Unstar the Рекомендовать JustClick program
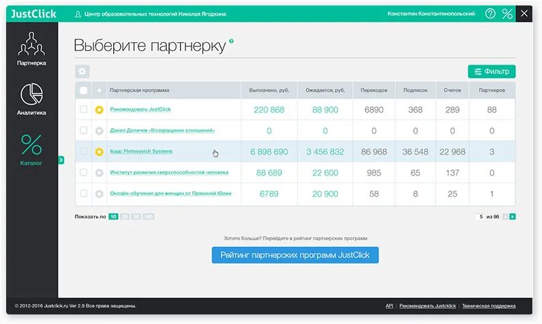This screenshot has height=324, width=542. (x=100, y=110)
